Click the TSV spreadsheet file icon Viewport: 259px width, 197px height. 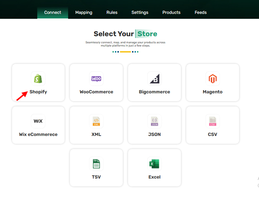pyautogui.click(x=96, y=164)
